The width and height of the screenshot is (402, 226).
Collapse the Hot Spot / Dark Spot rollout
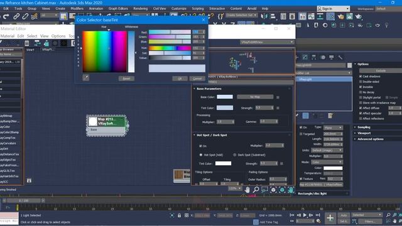click(x=212, y=135)
